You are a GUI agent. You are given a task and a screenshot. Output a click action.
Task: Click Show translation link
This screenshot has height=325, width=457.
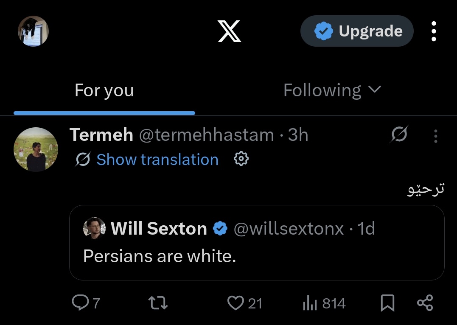click(x=157, y=160)
